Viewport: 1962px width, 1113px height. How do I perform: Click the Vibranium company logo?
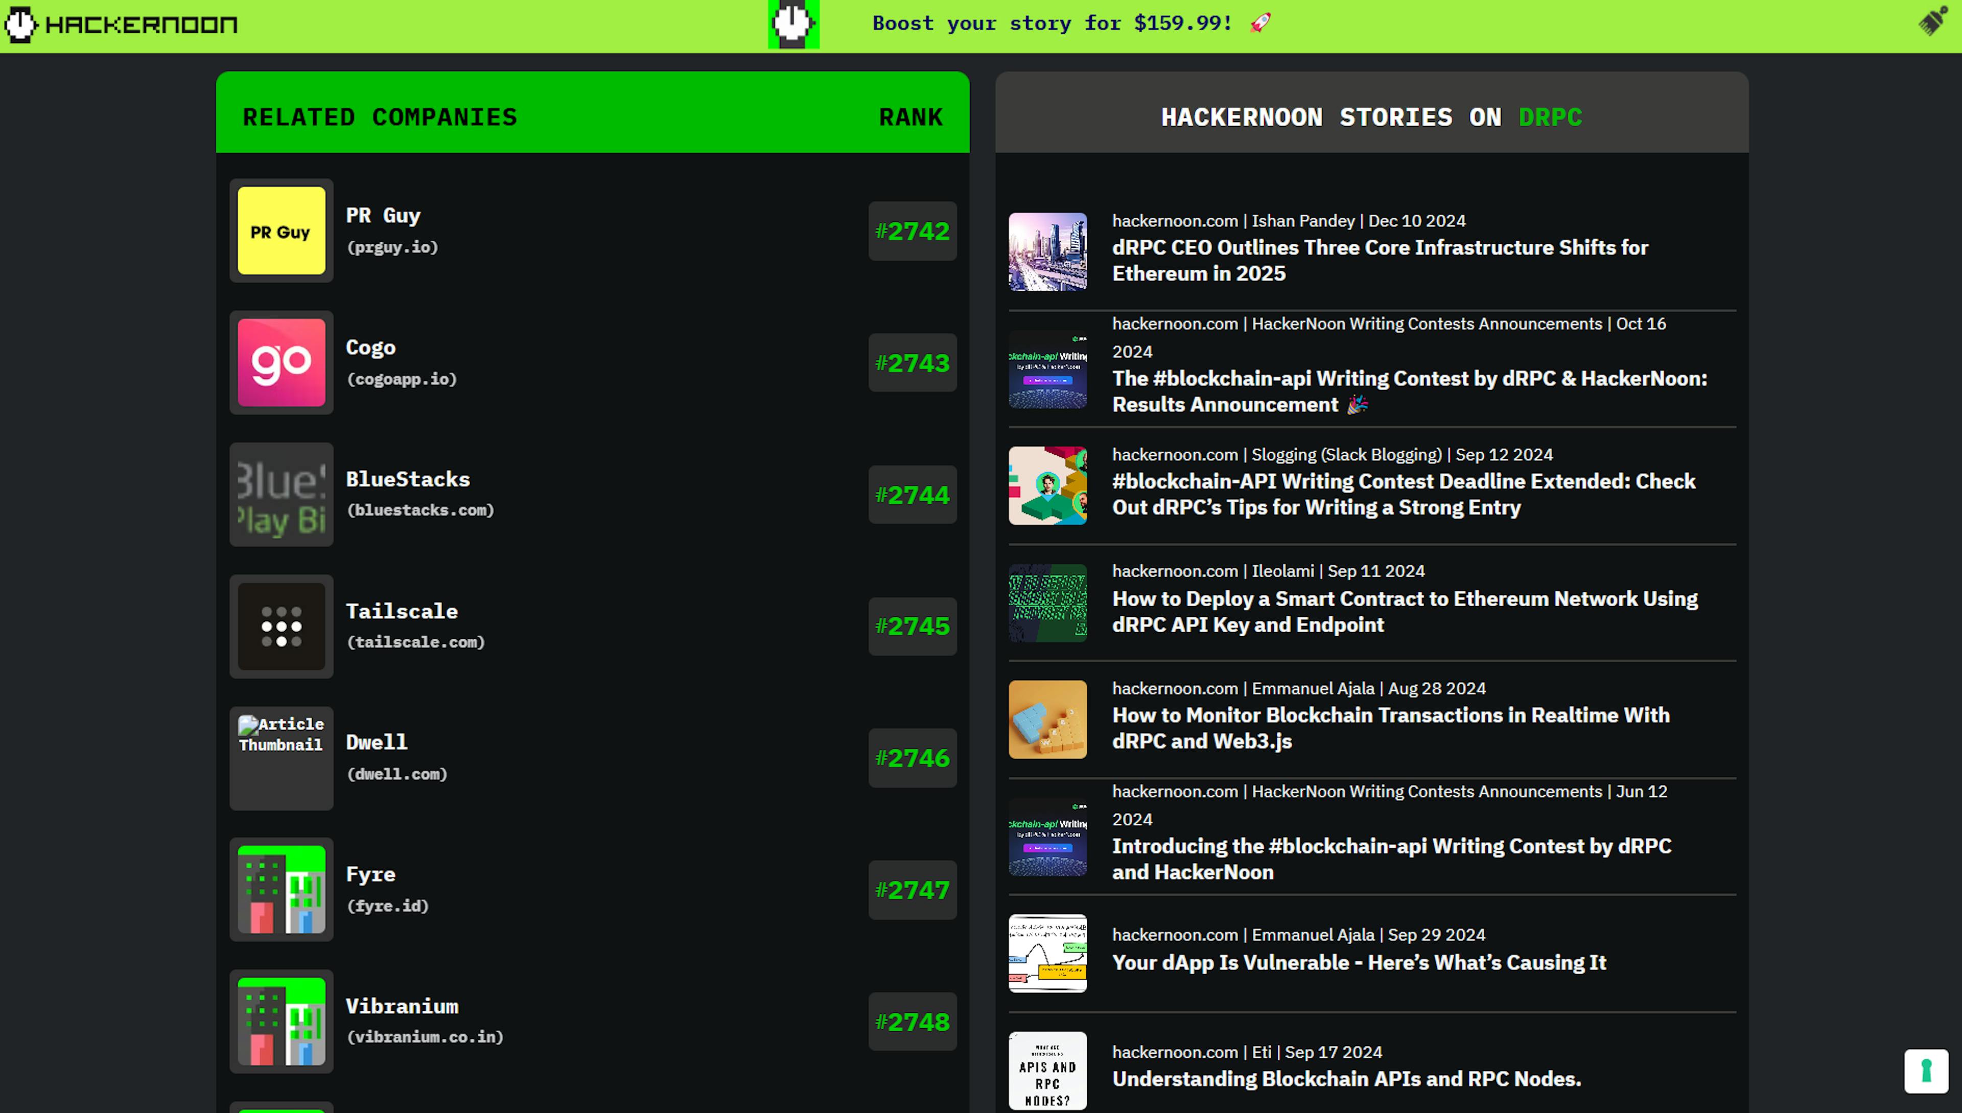pyautogui.click(x=281, y=1021)
